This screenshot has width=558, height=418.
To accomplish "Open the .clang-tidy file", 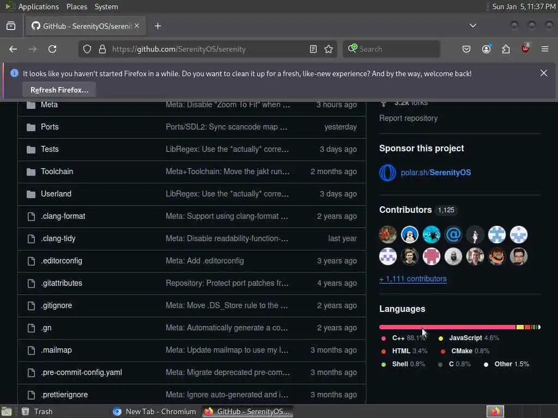I will 58,238.
